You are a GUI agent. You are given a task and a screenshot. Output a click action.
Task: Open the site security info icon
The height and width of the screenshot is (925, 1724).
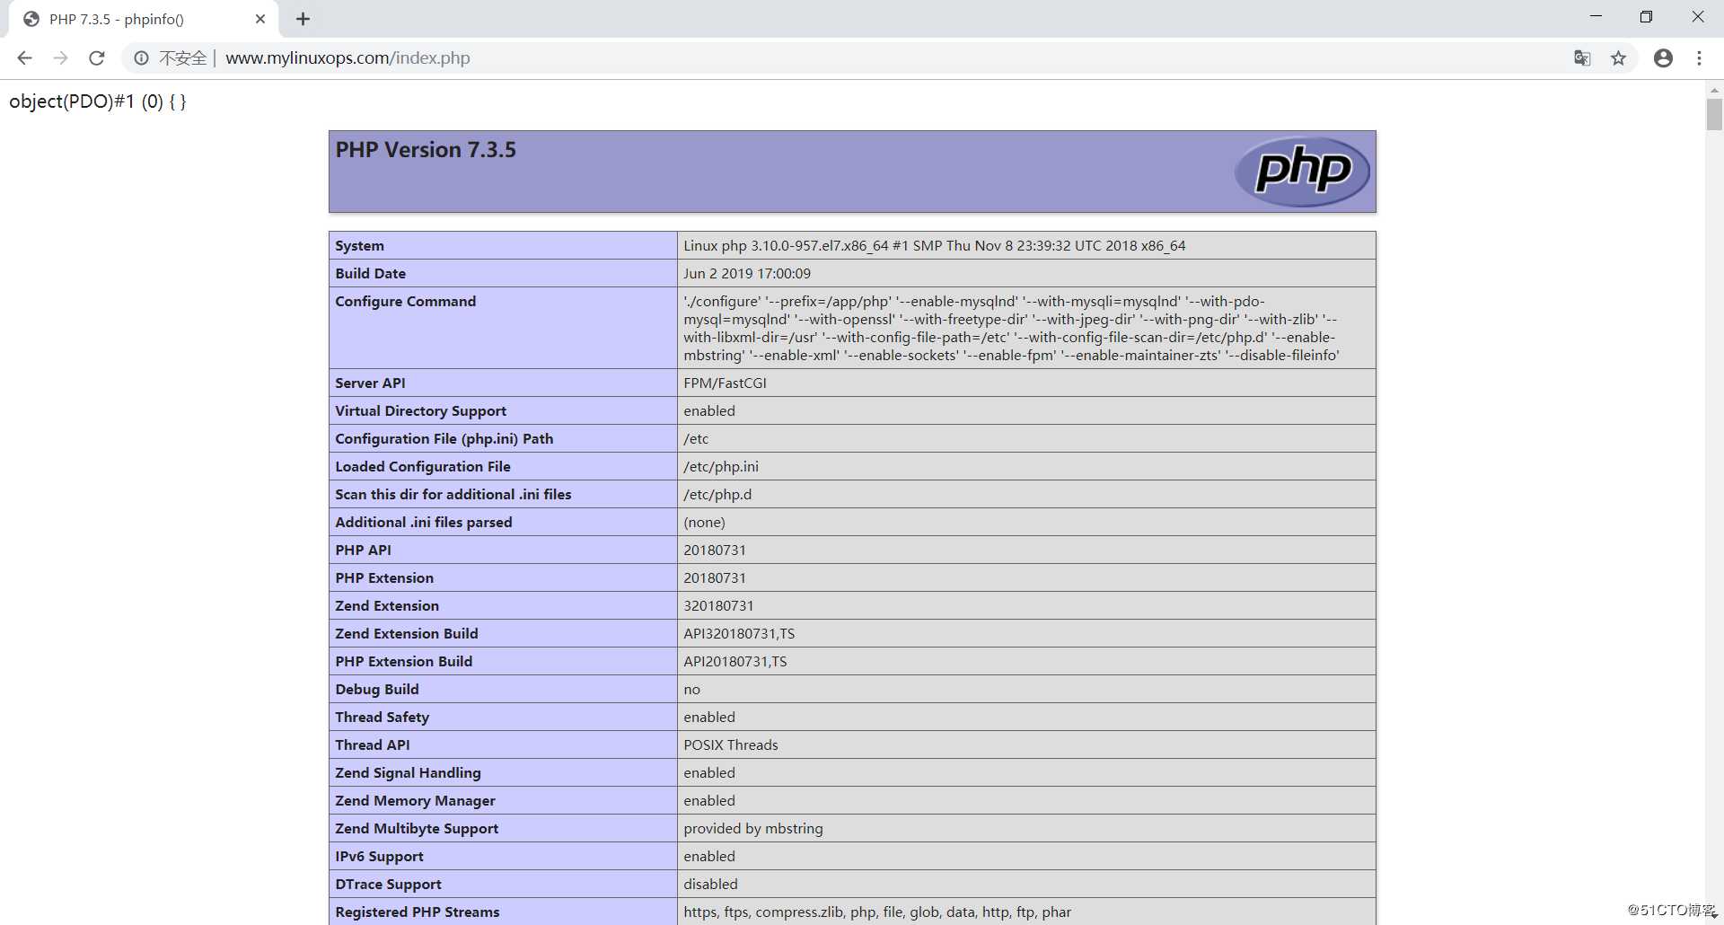pos(141,58)
